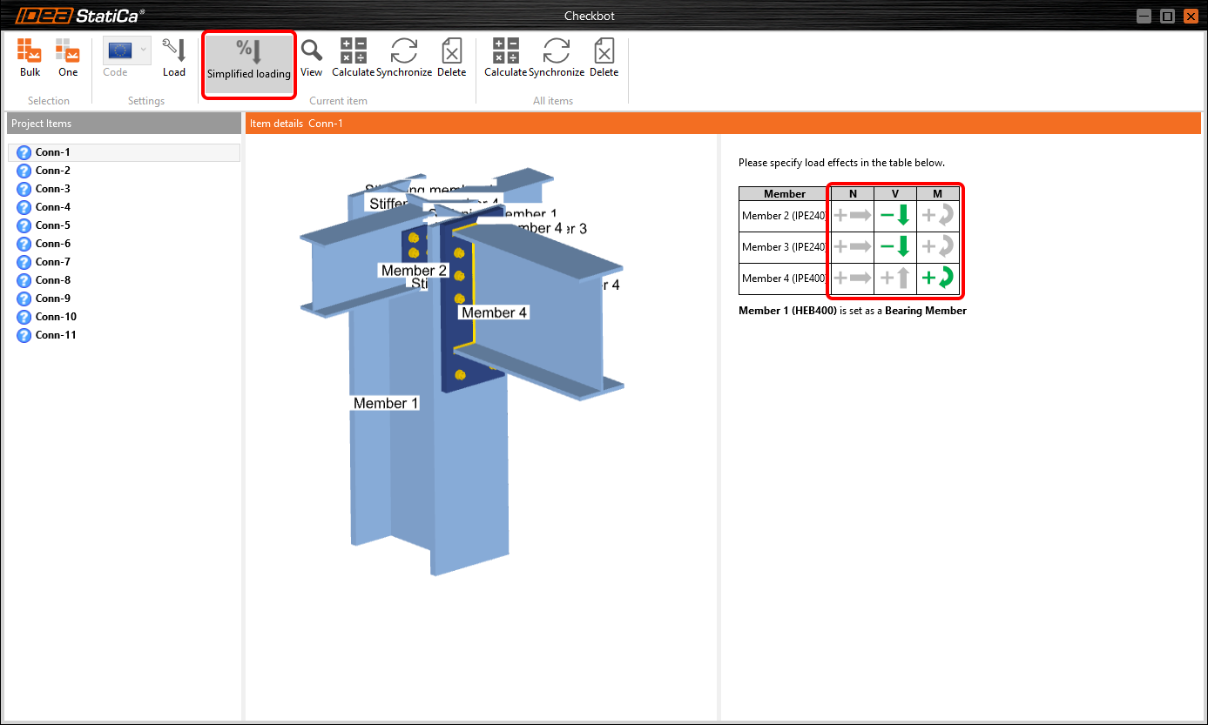The image size is (1208, 725).
Task: Click the "Member 4" label on the beam
Action: coord(494,312)
